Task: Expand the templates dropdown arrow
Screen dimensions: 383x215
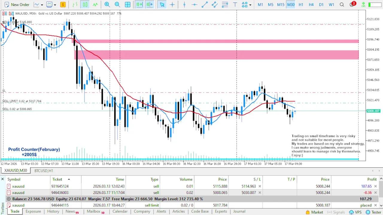Action: tap(55, 5)
